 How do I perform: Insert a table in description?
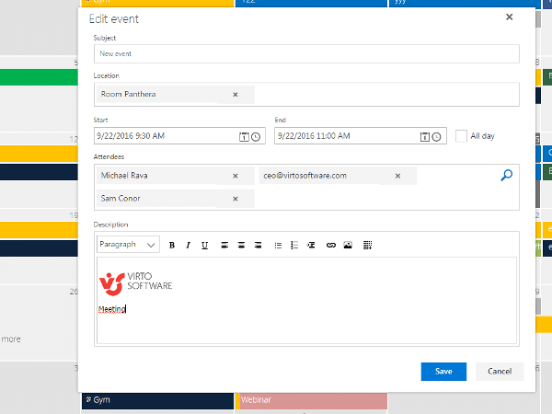pos(367,245)
